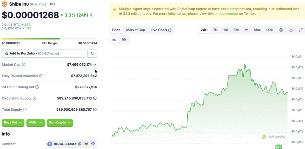The height and width of the screenshot is (149, 305).
Task: Expand chart to fullscreen
Action: tap(301, 30)
